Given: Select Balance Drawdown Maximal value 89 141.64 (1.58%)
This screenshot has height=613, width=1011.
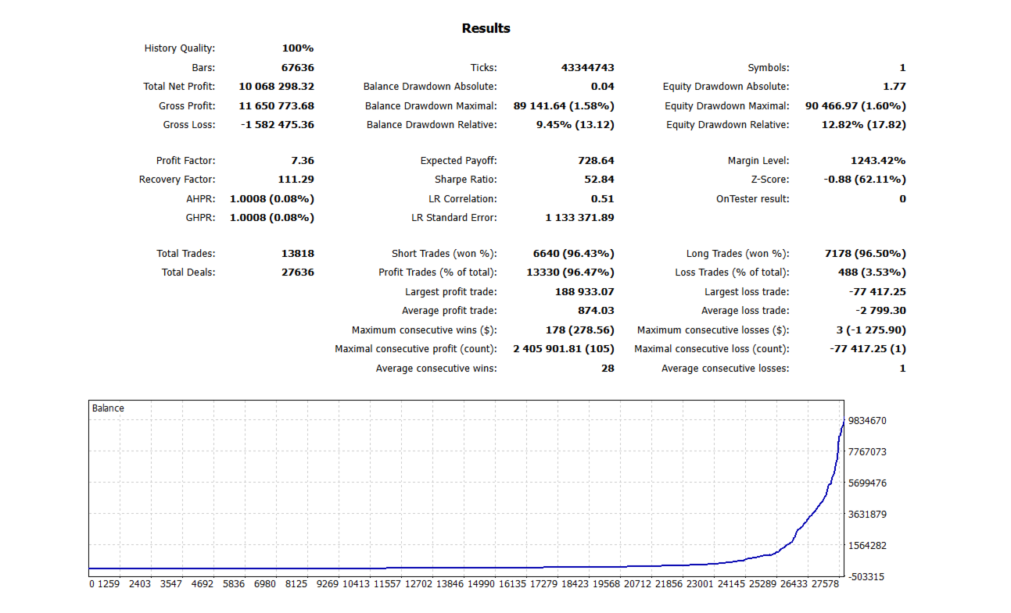Looking at the screenshot, I should pos(564,105).
